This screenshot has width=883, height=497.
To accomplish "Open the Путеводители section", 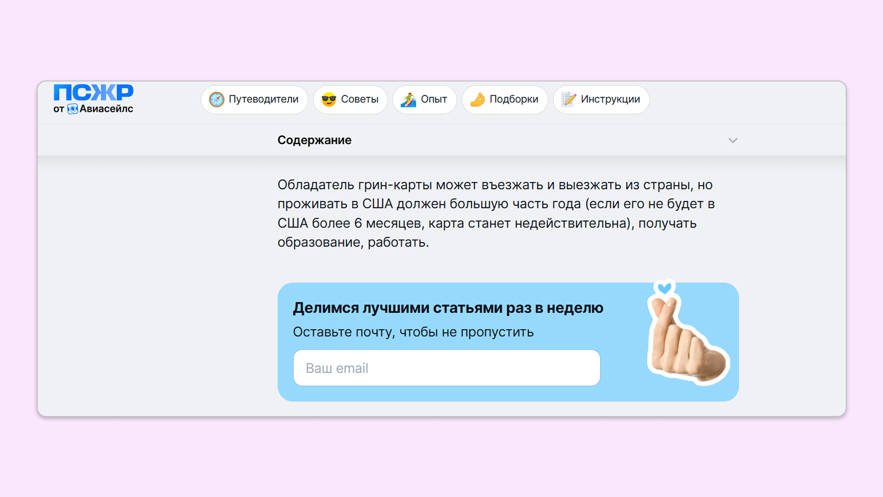I will point(264,99).
